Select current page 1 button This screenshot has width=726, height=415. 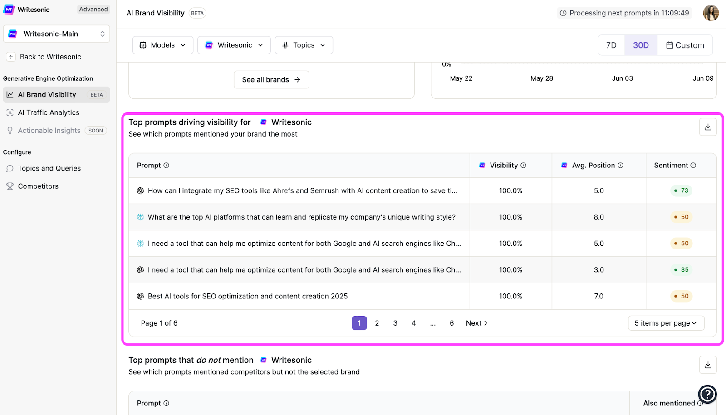pyautogui.click(x=359, y=323)
